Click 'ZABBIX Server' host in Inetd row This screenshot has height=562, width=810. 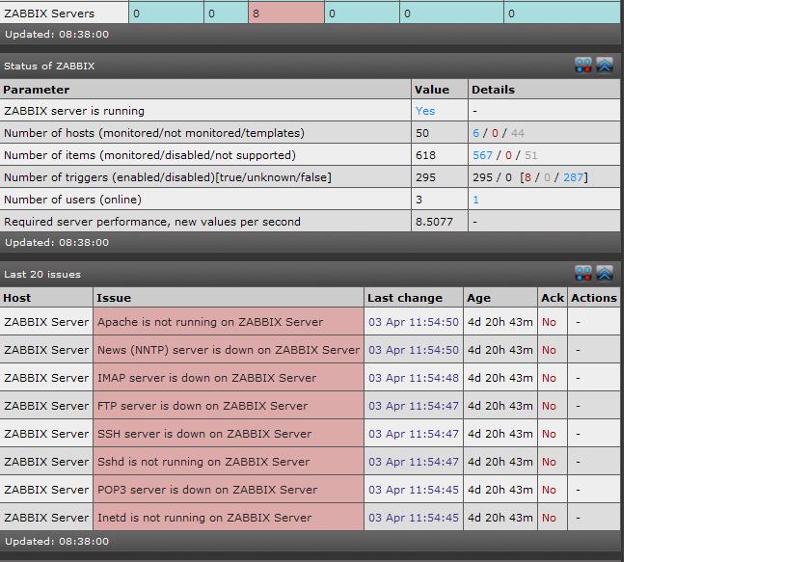click(46, 517)
